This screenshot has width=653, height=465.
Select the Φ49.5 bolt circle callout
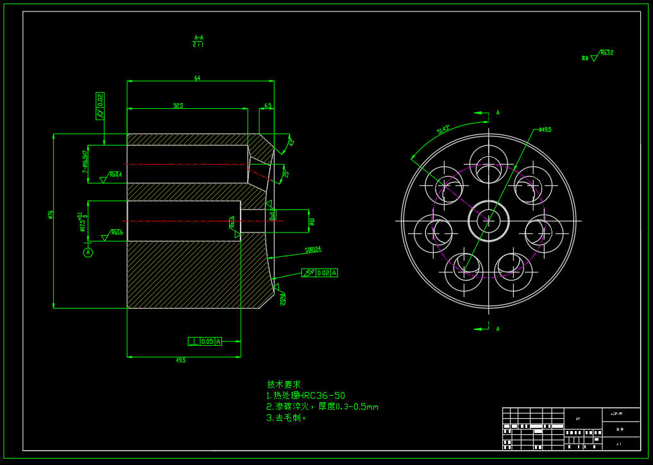545,129
